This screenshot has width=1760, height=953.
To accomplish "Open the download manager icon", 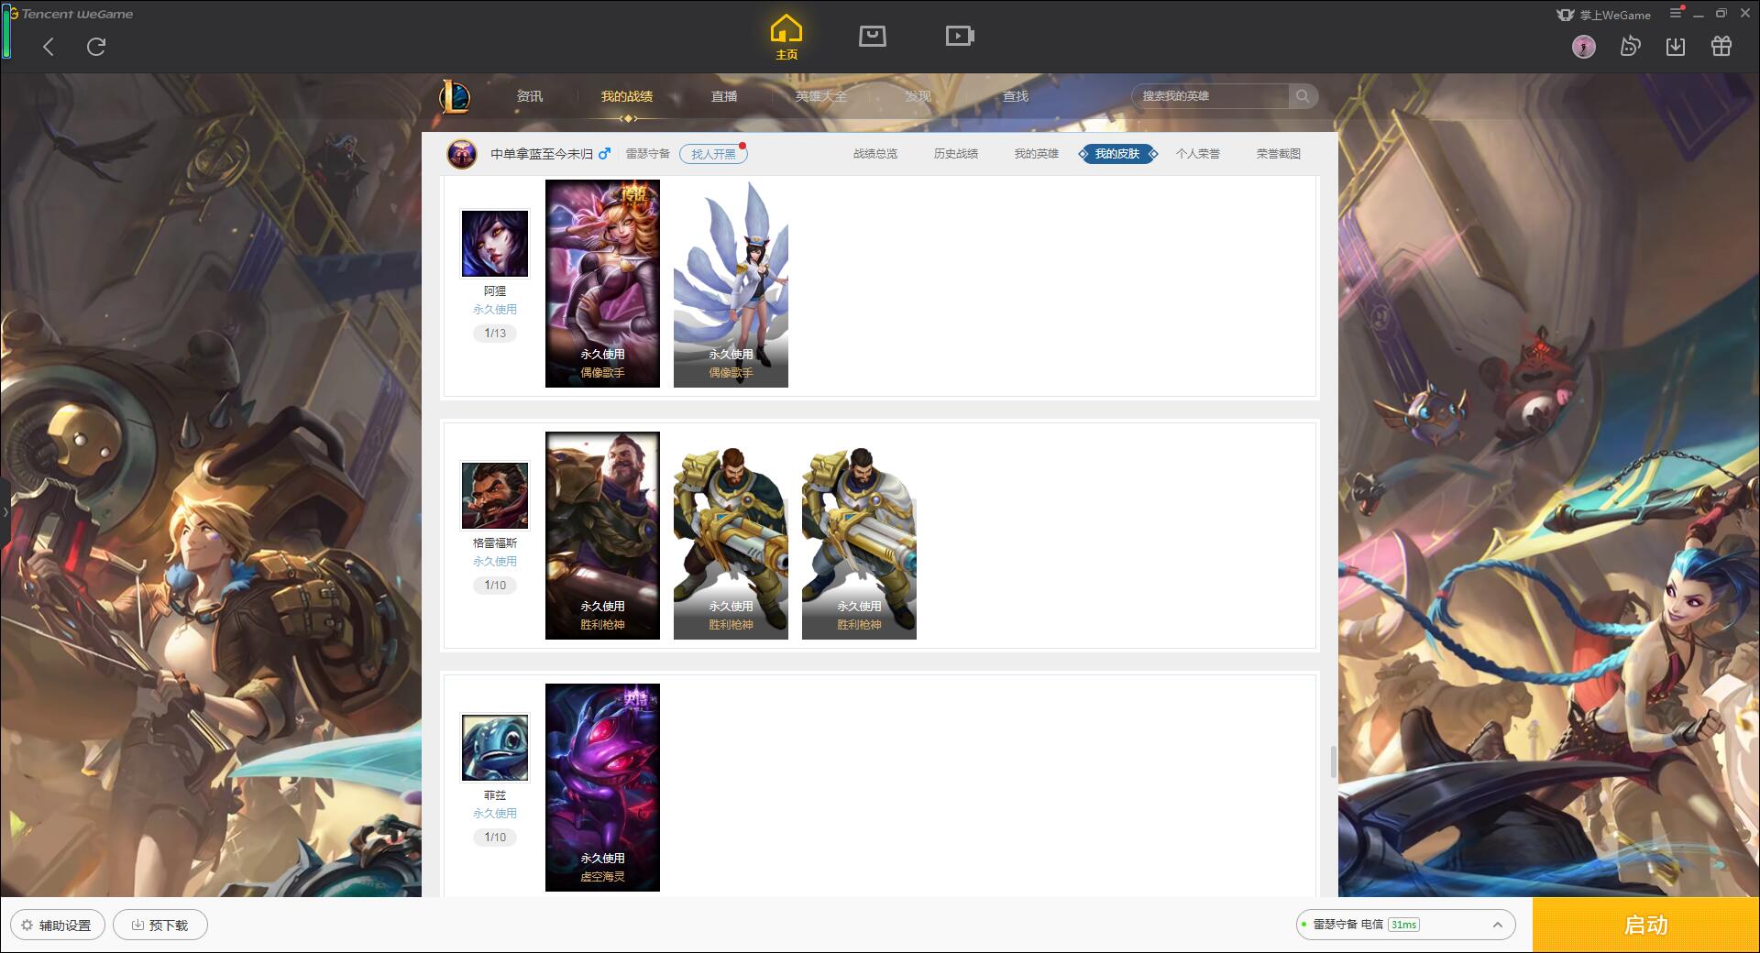I will [x=1676, y=47].
